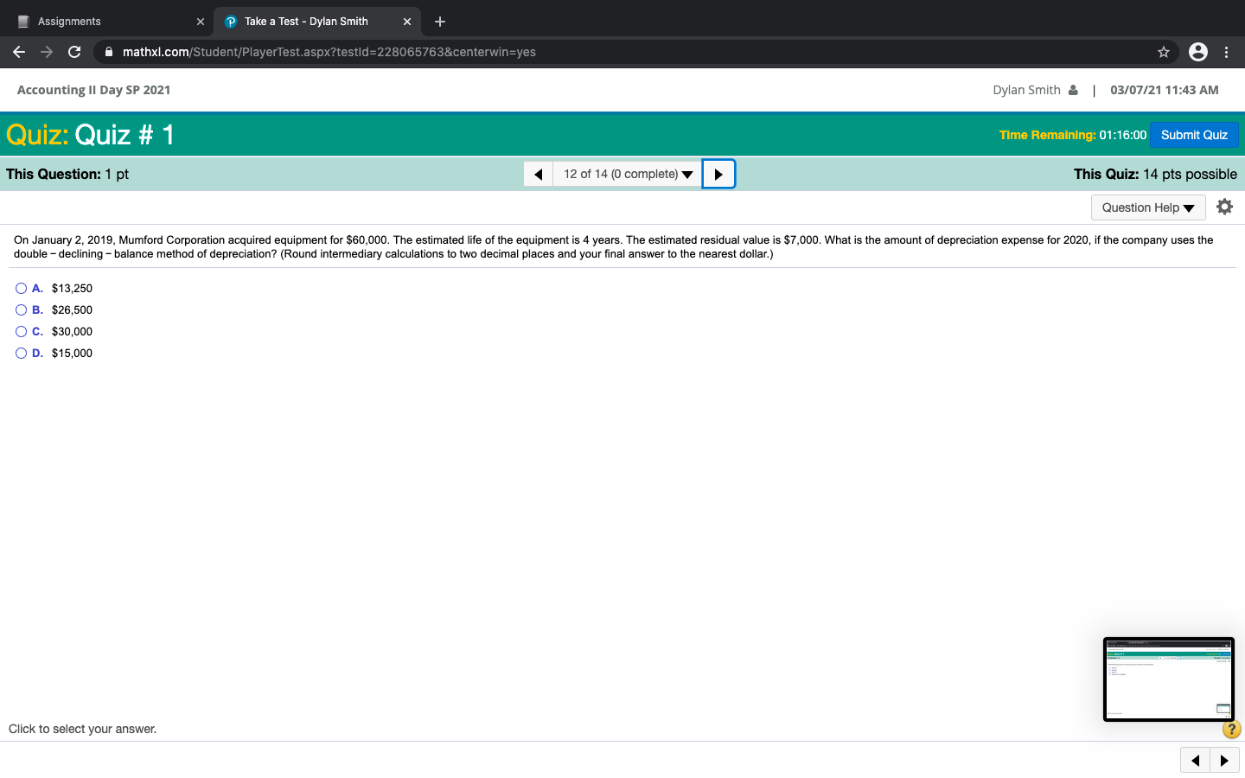Select answer B, $26,500
The width and height of the screenshot is (1245, 778).
click(x=21, y=310)
